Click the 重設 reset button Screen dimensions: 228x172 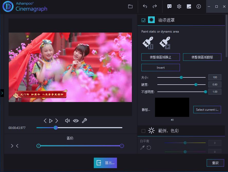tap(215, 163)
